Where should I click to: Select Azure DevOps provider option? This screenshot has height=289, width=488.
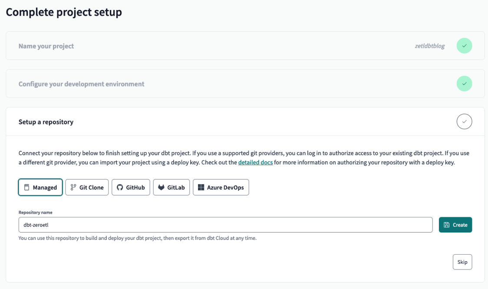(x=221, y=187)
